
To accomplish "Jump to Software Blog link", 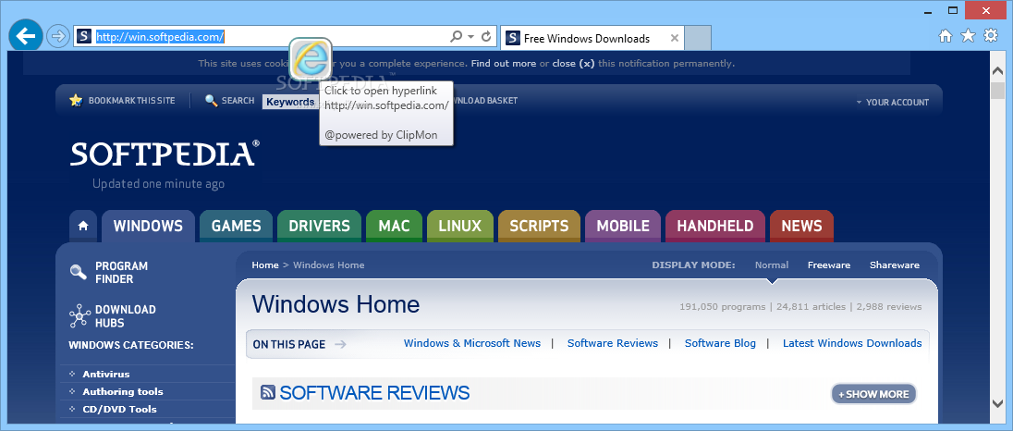I will [720, 343].
